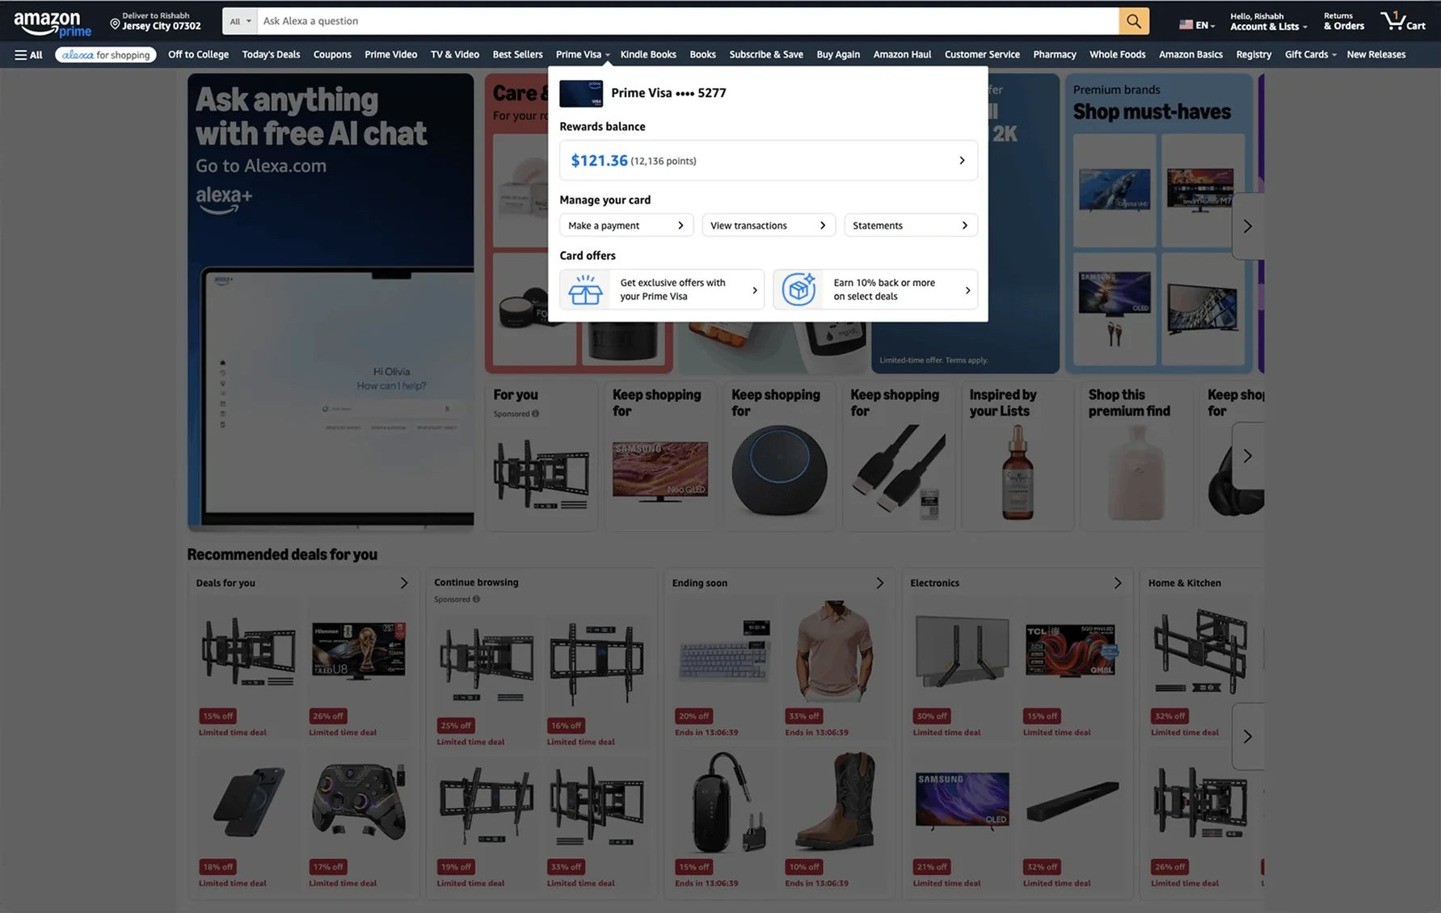The image size is (1441, 913).
Task: Open the All search category dropdown
Action: tap(240, 22)
